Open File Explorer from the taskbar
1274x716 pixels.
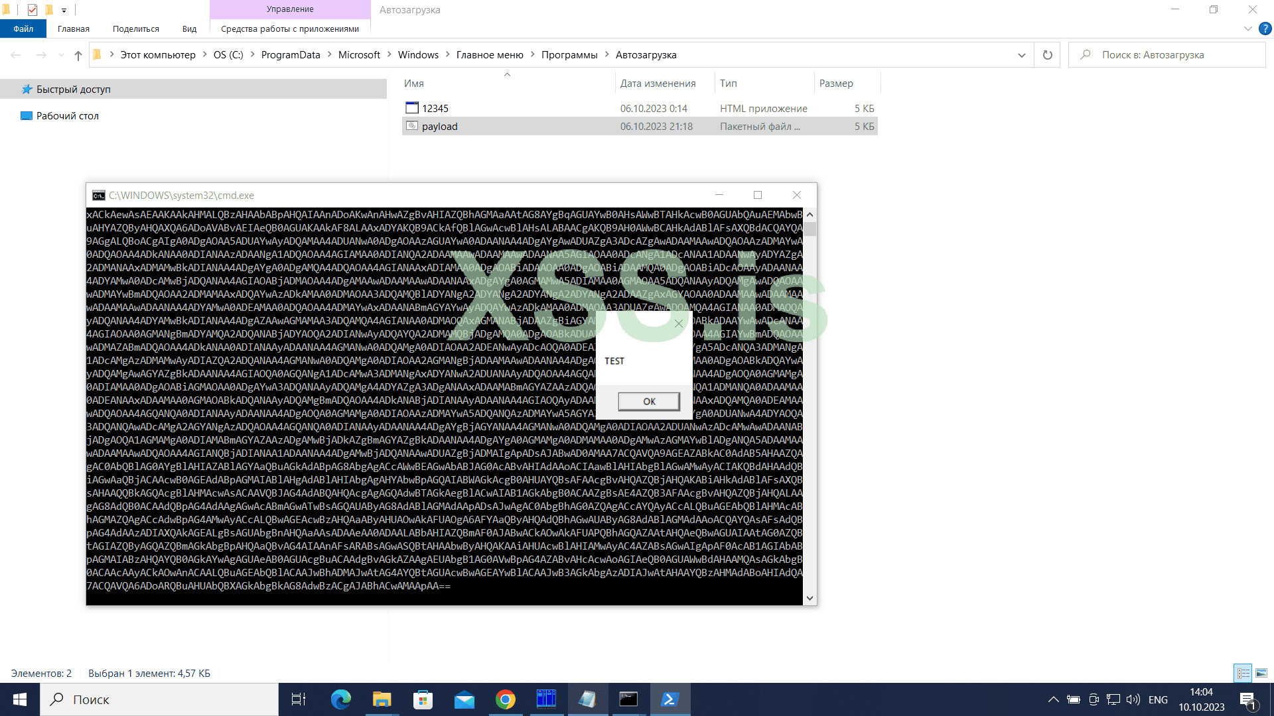(382, 699)
